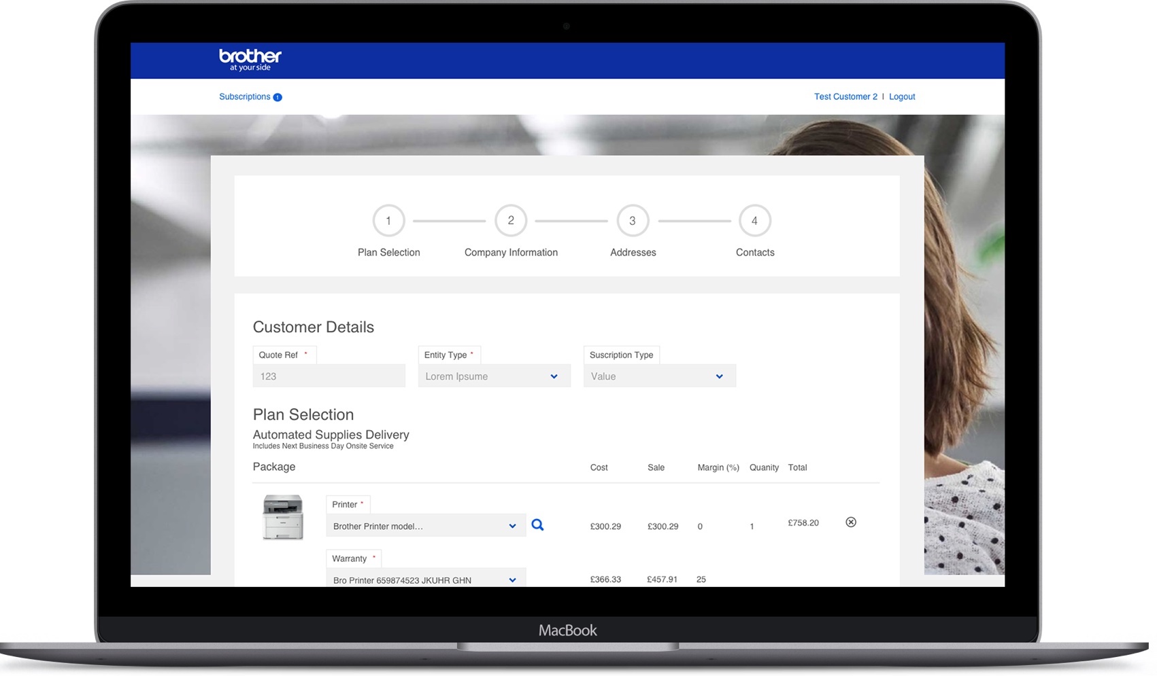
Task: Go to step 4 Contacts circle
Action: point(754,221)
